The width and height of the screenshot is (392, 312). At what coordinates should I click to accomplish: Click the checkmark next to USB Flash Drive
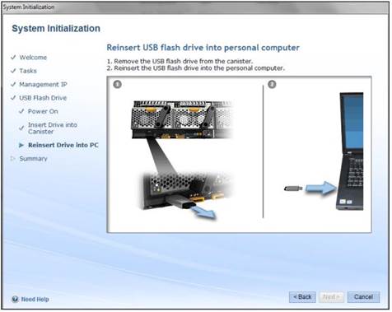pyautogui.click(x=13, y=98)
